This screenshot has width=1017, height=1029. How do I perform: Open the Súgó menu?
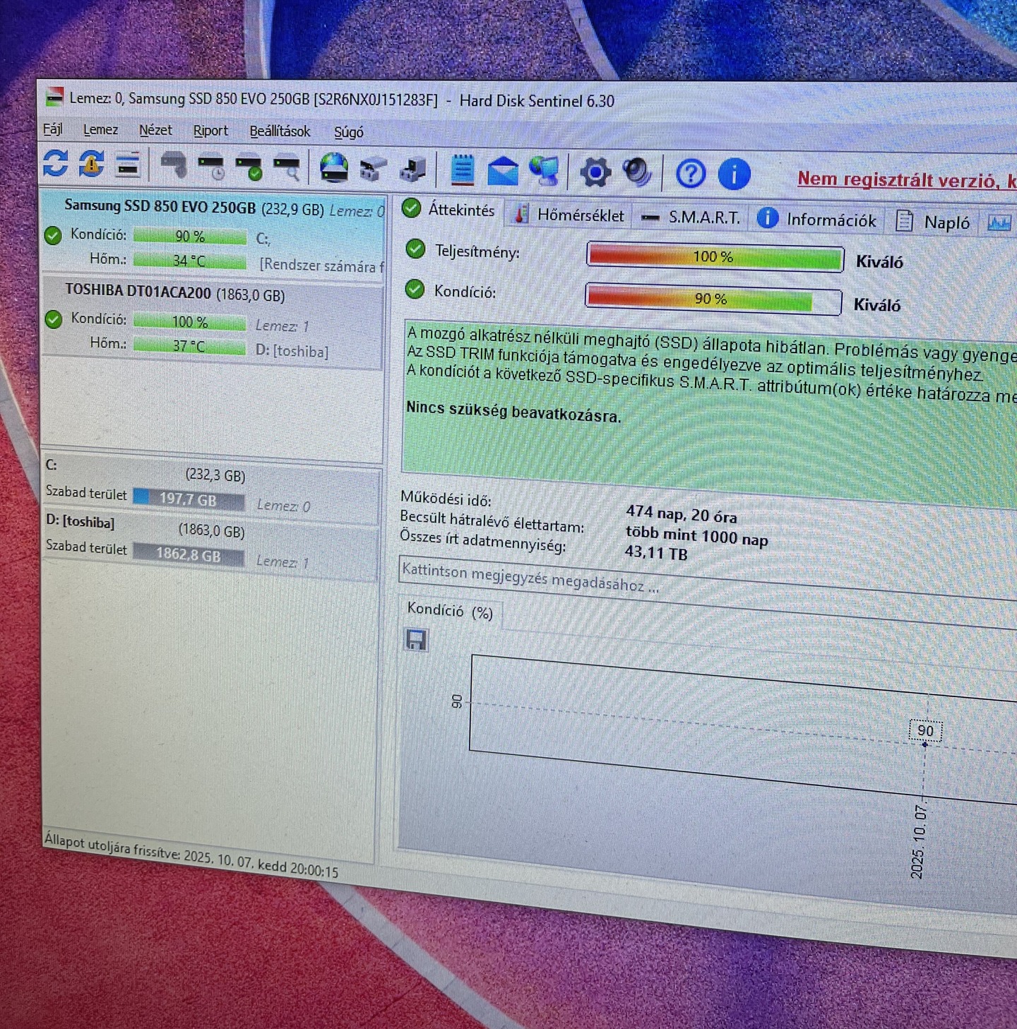[349, 133]
